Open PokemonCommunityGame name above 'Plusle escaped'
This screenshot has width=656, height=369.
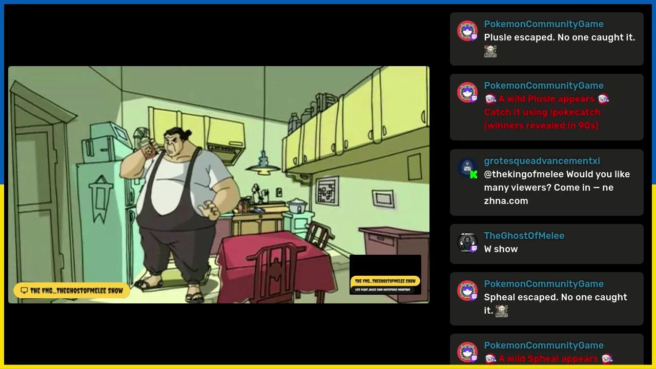pyautogui.click(x=544, y=24)
